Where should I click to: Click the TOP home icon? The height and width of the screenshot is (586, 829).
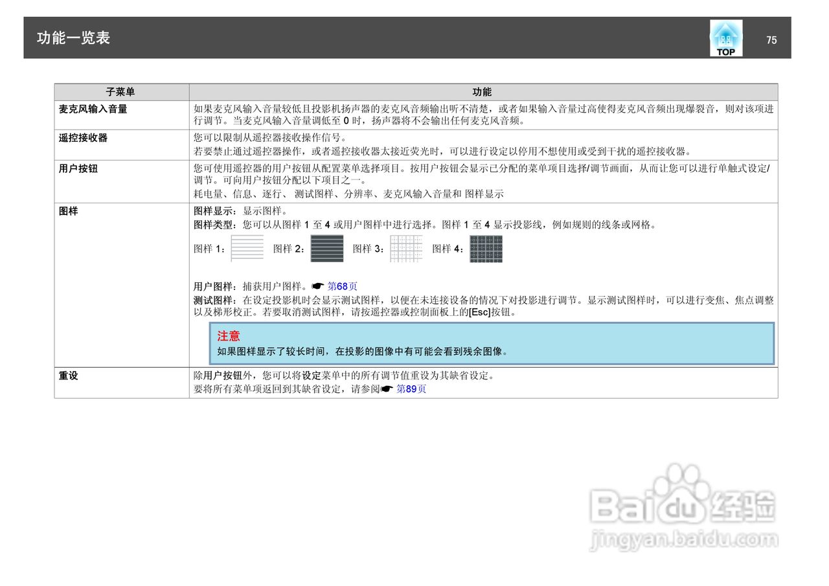click(x=726, y=38)
